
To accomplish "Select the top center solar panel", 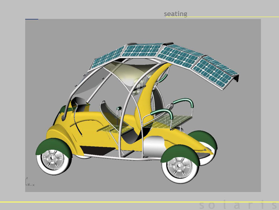I will tap(142, 51).
